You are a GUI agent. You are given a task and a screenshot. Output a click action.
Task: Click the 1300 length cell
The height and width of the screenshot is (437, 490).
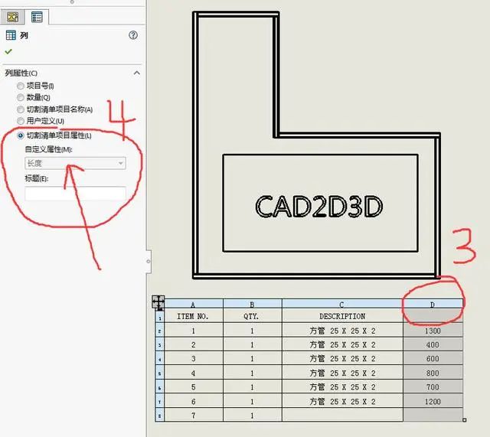(x=433, y=331)
